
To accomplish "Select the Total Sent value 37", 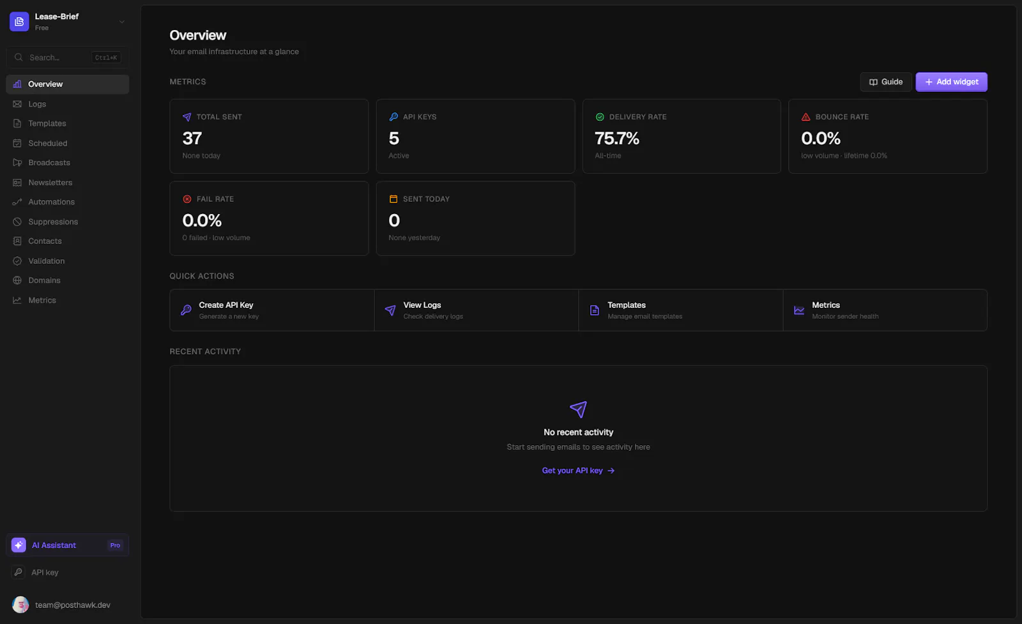I will 192,138.
